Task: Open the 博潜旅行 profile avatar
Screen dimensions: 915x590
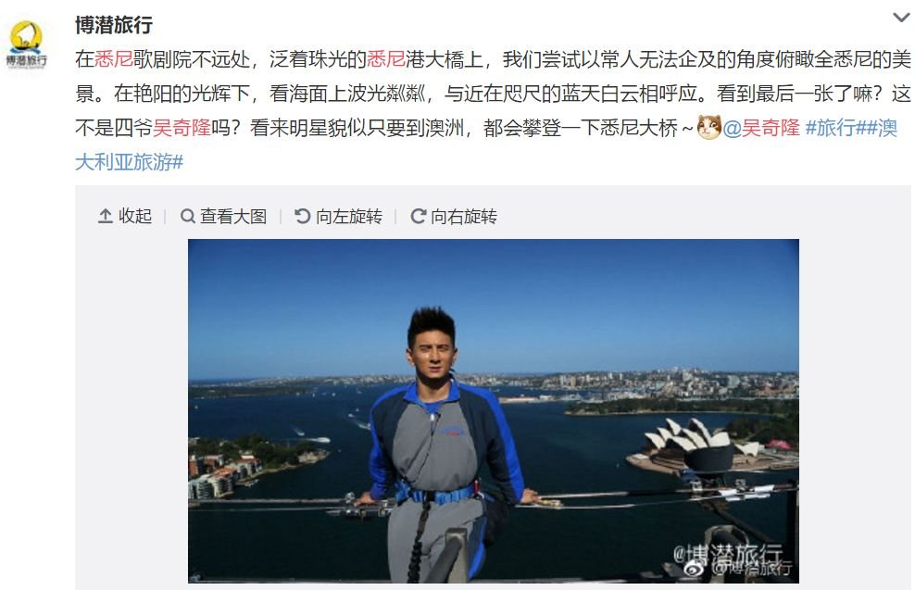Action: click(x=27, y=44)
